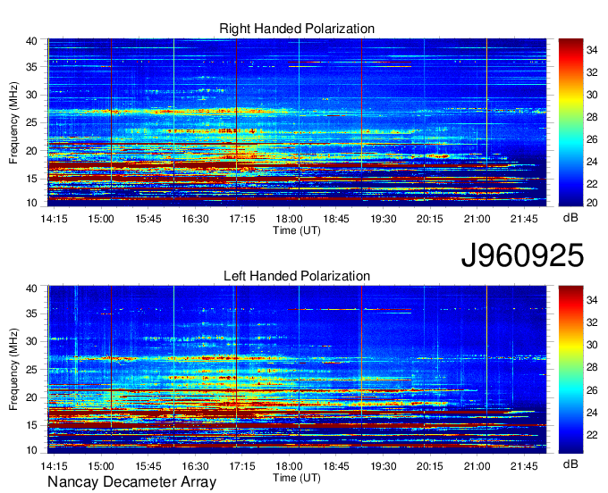Click the 'Nancay Decameter Array' caption

coord(131,481)
